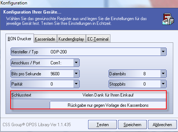
Task: Switch to the BON Drucker tab
Action: [x=20, y=39]
